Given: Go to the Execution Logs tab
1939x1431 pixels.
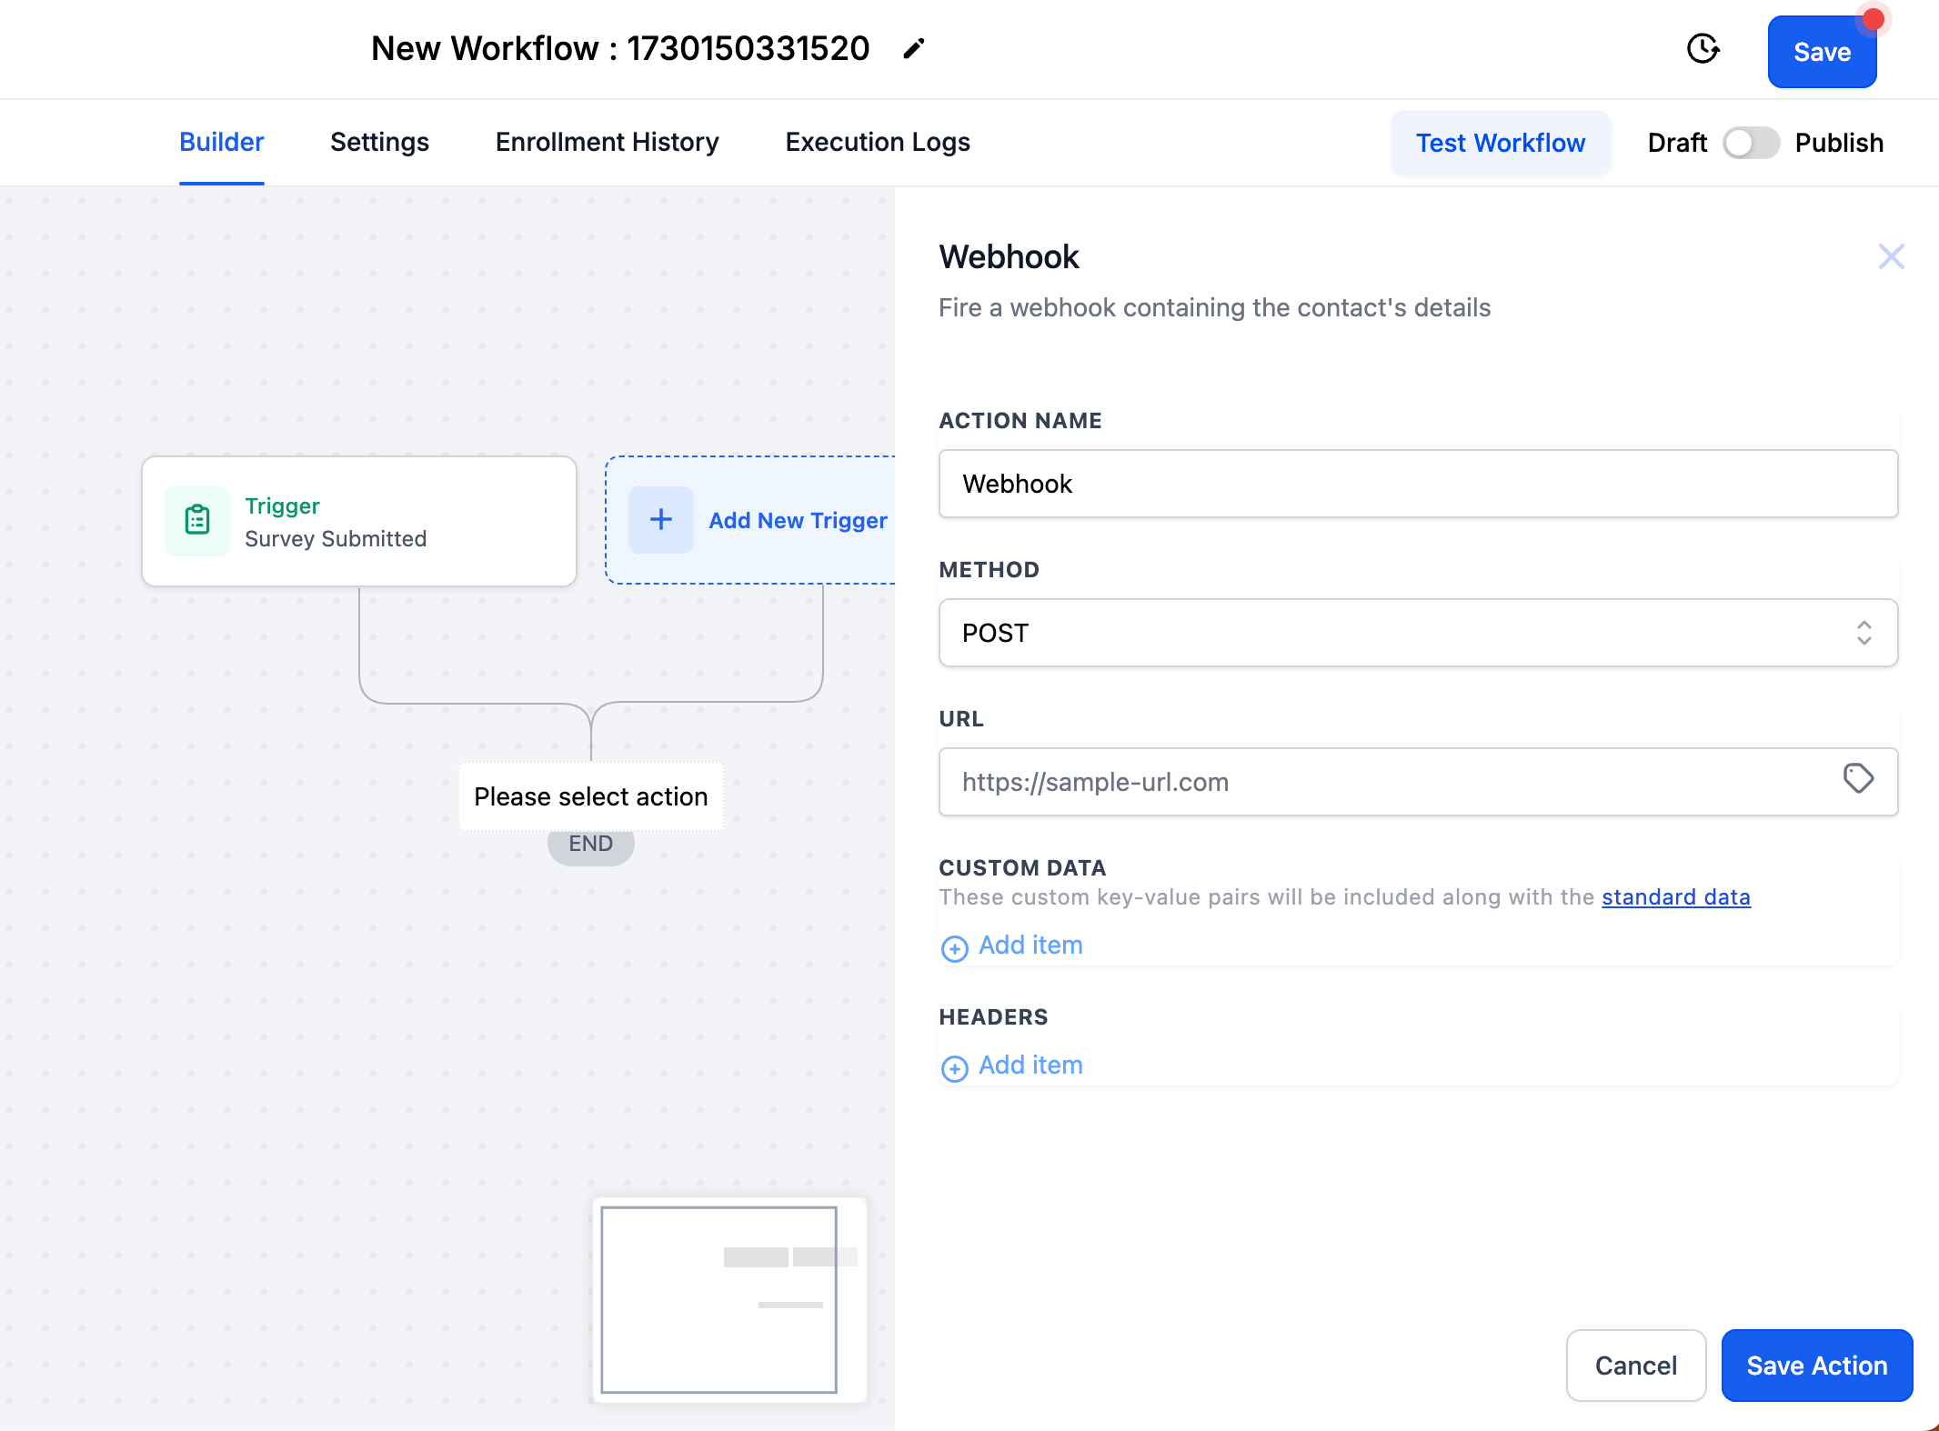Looking at the screenshot, I should click(877, 143).
